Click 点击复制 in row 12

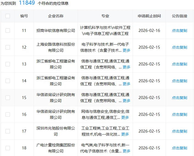(x=179, y=47)
